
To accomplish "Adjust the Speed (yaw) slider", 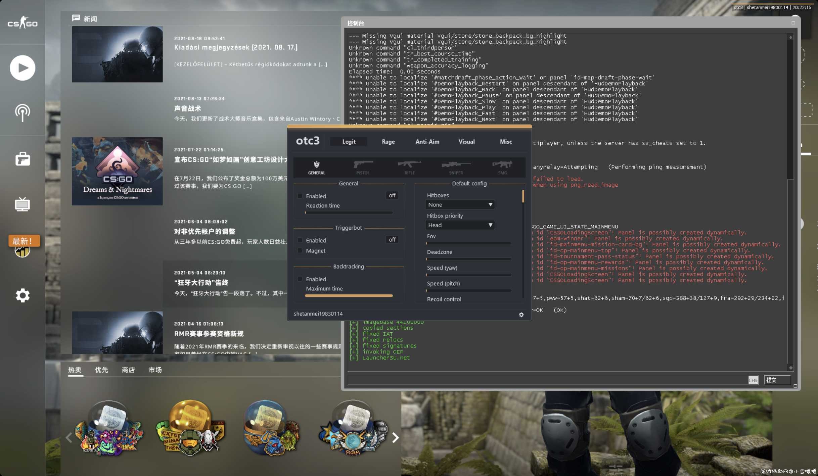I will 468,275.
